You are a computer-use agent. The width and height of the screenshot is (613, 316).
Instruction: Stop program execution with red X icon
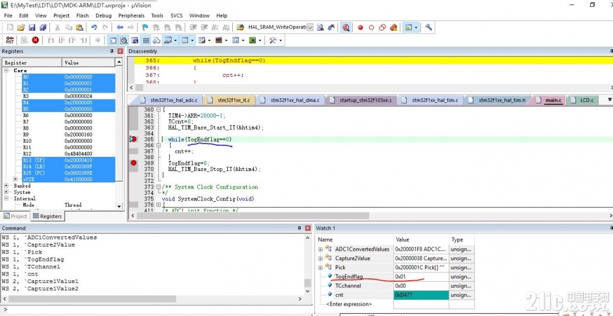pyautogui.click(x=36, y=40)
